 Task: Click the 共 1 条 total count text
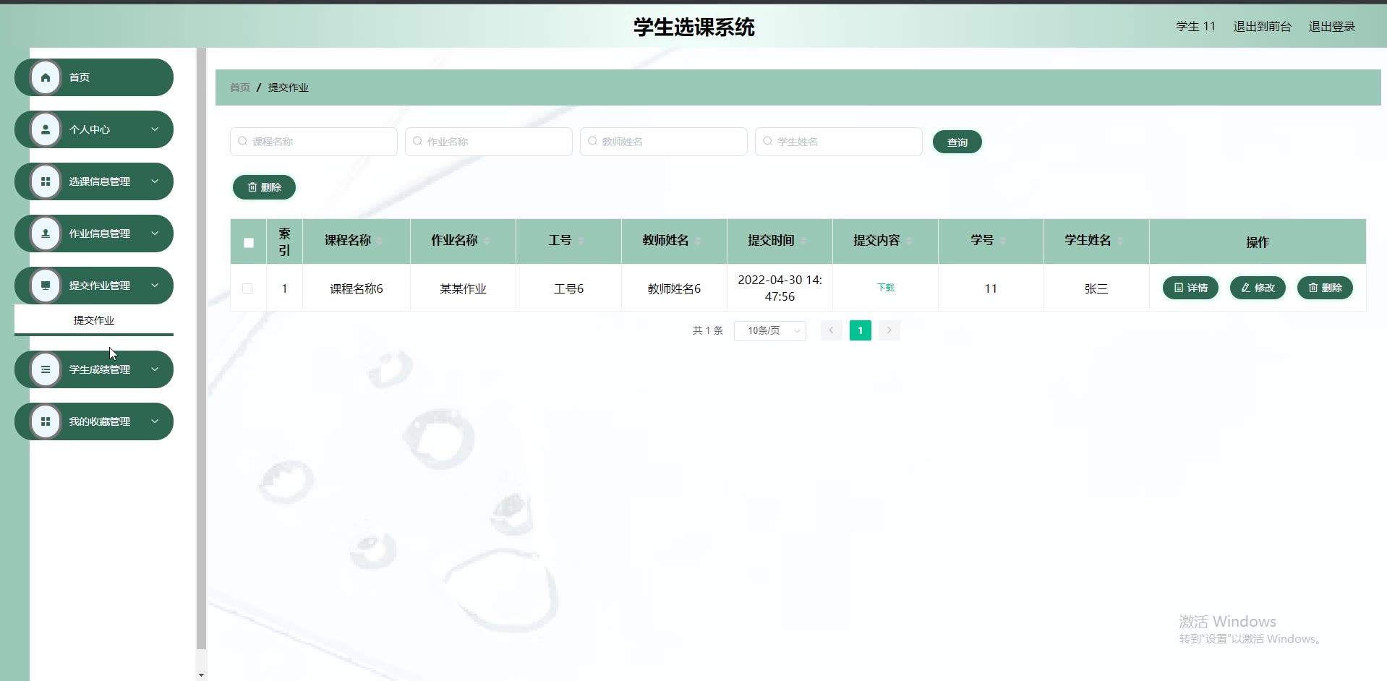[x=708, y=330]
